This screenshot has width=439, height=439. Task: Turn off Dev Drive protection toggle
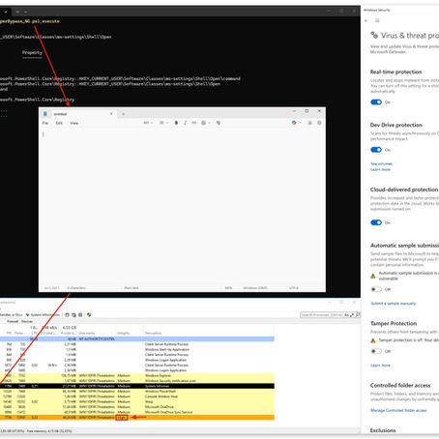pyautogui.click(x=376, y=150)
